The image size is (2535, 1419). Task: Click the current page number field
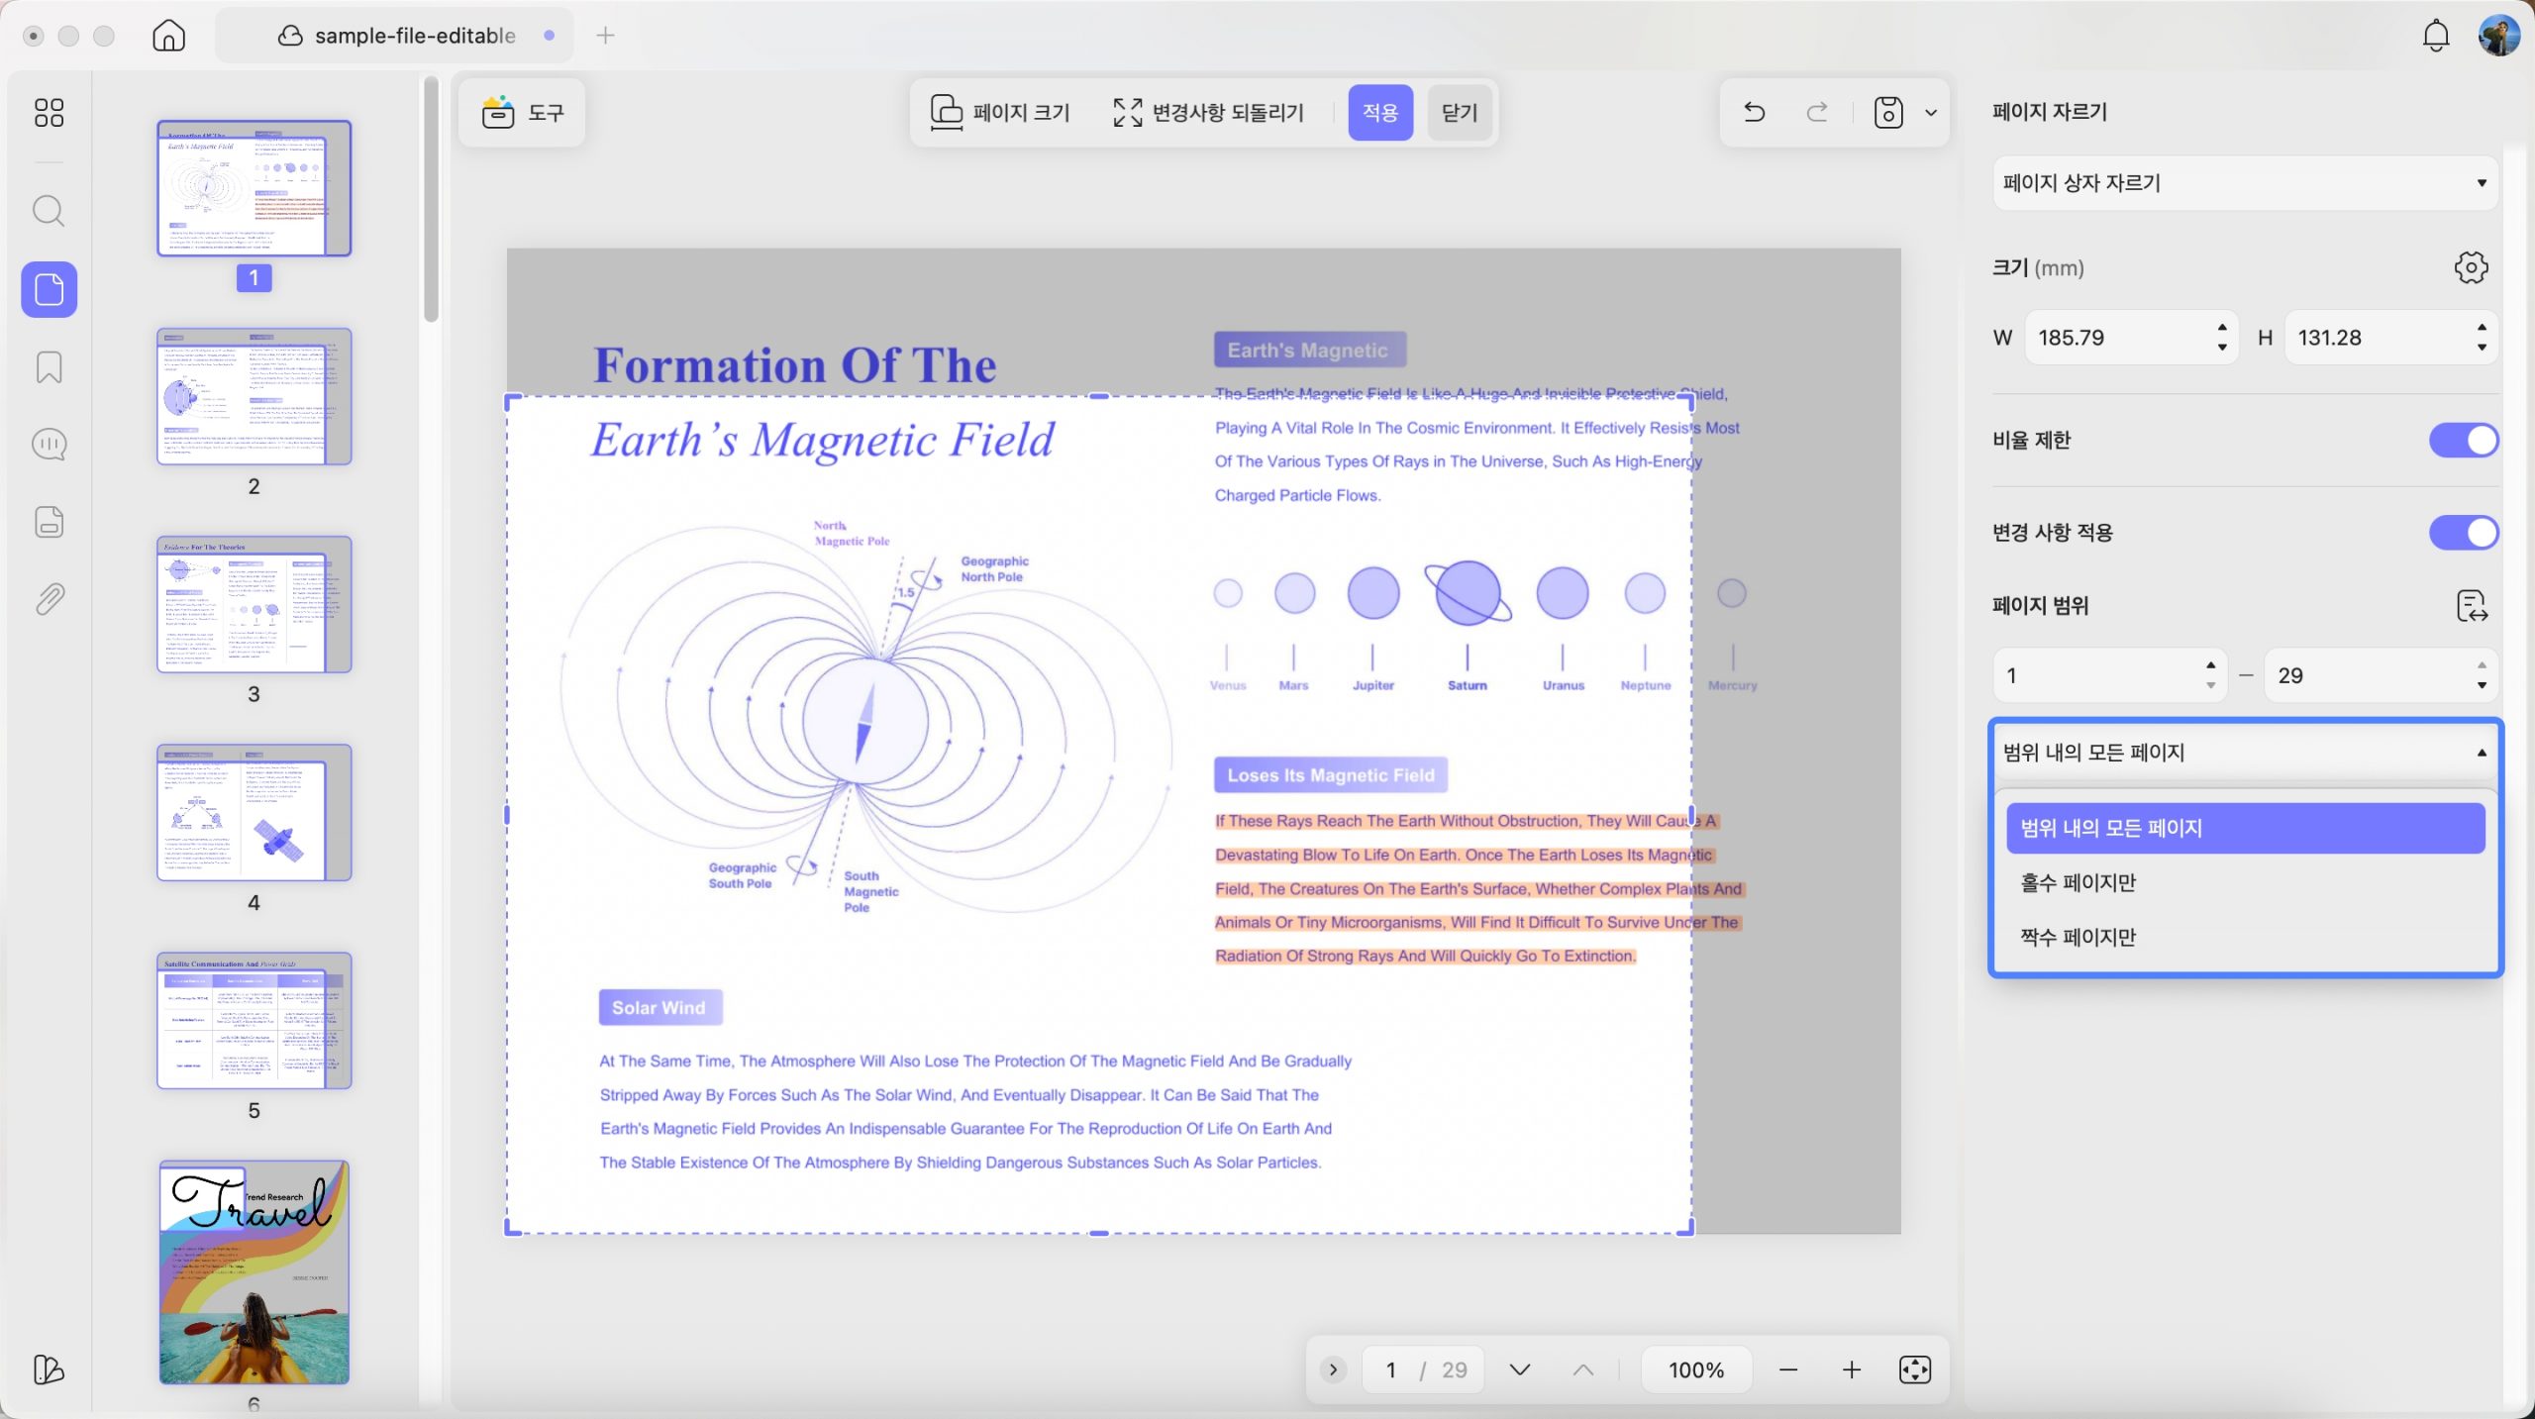point(1391,1369)
